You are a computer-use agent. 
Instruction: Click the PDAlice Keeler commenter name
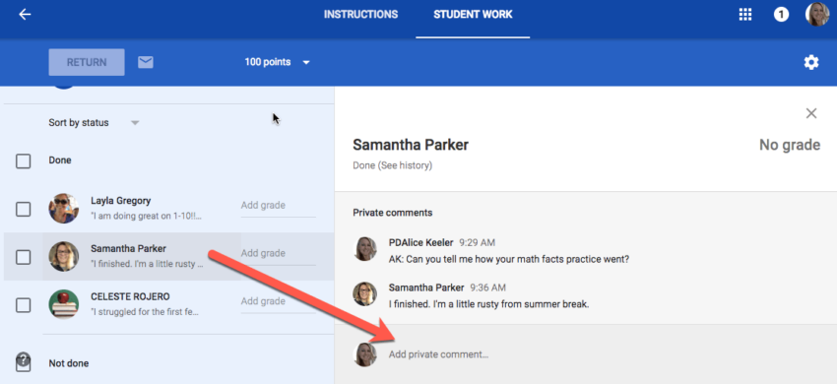[420, 243]
